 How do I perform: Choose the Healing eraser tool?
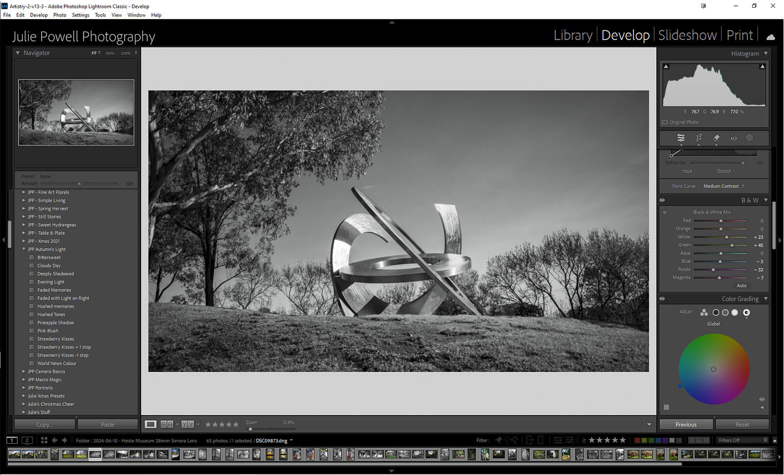716,138
